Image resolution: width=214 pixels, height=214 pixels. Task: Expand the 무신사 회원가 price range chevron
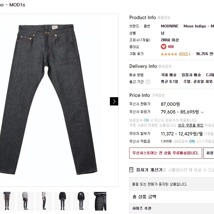(202, 112)
